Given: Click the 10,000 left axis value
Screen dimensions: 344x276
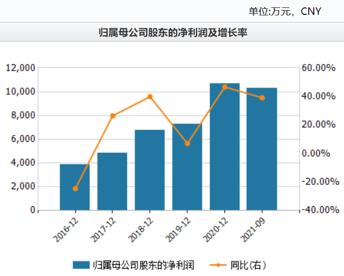Looking at the screenshot, I should [x=20, y=92].
